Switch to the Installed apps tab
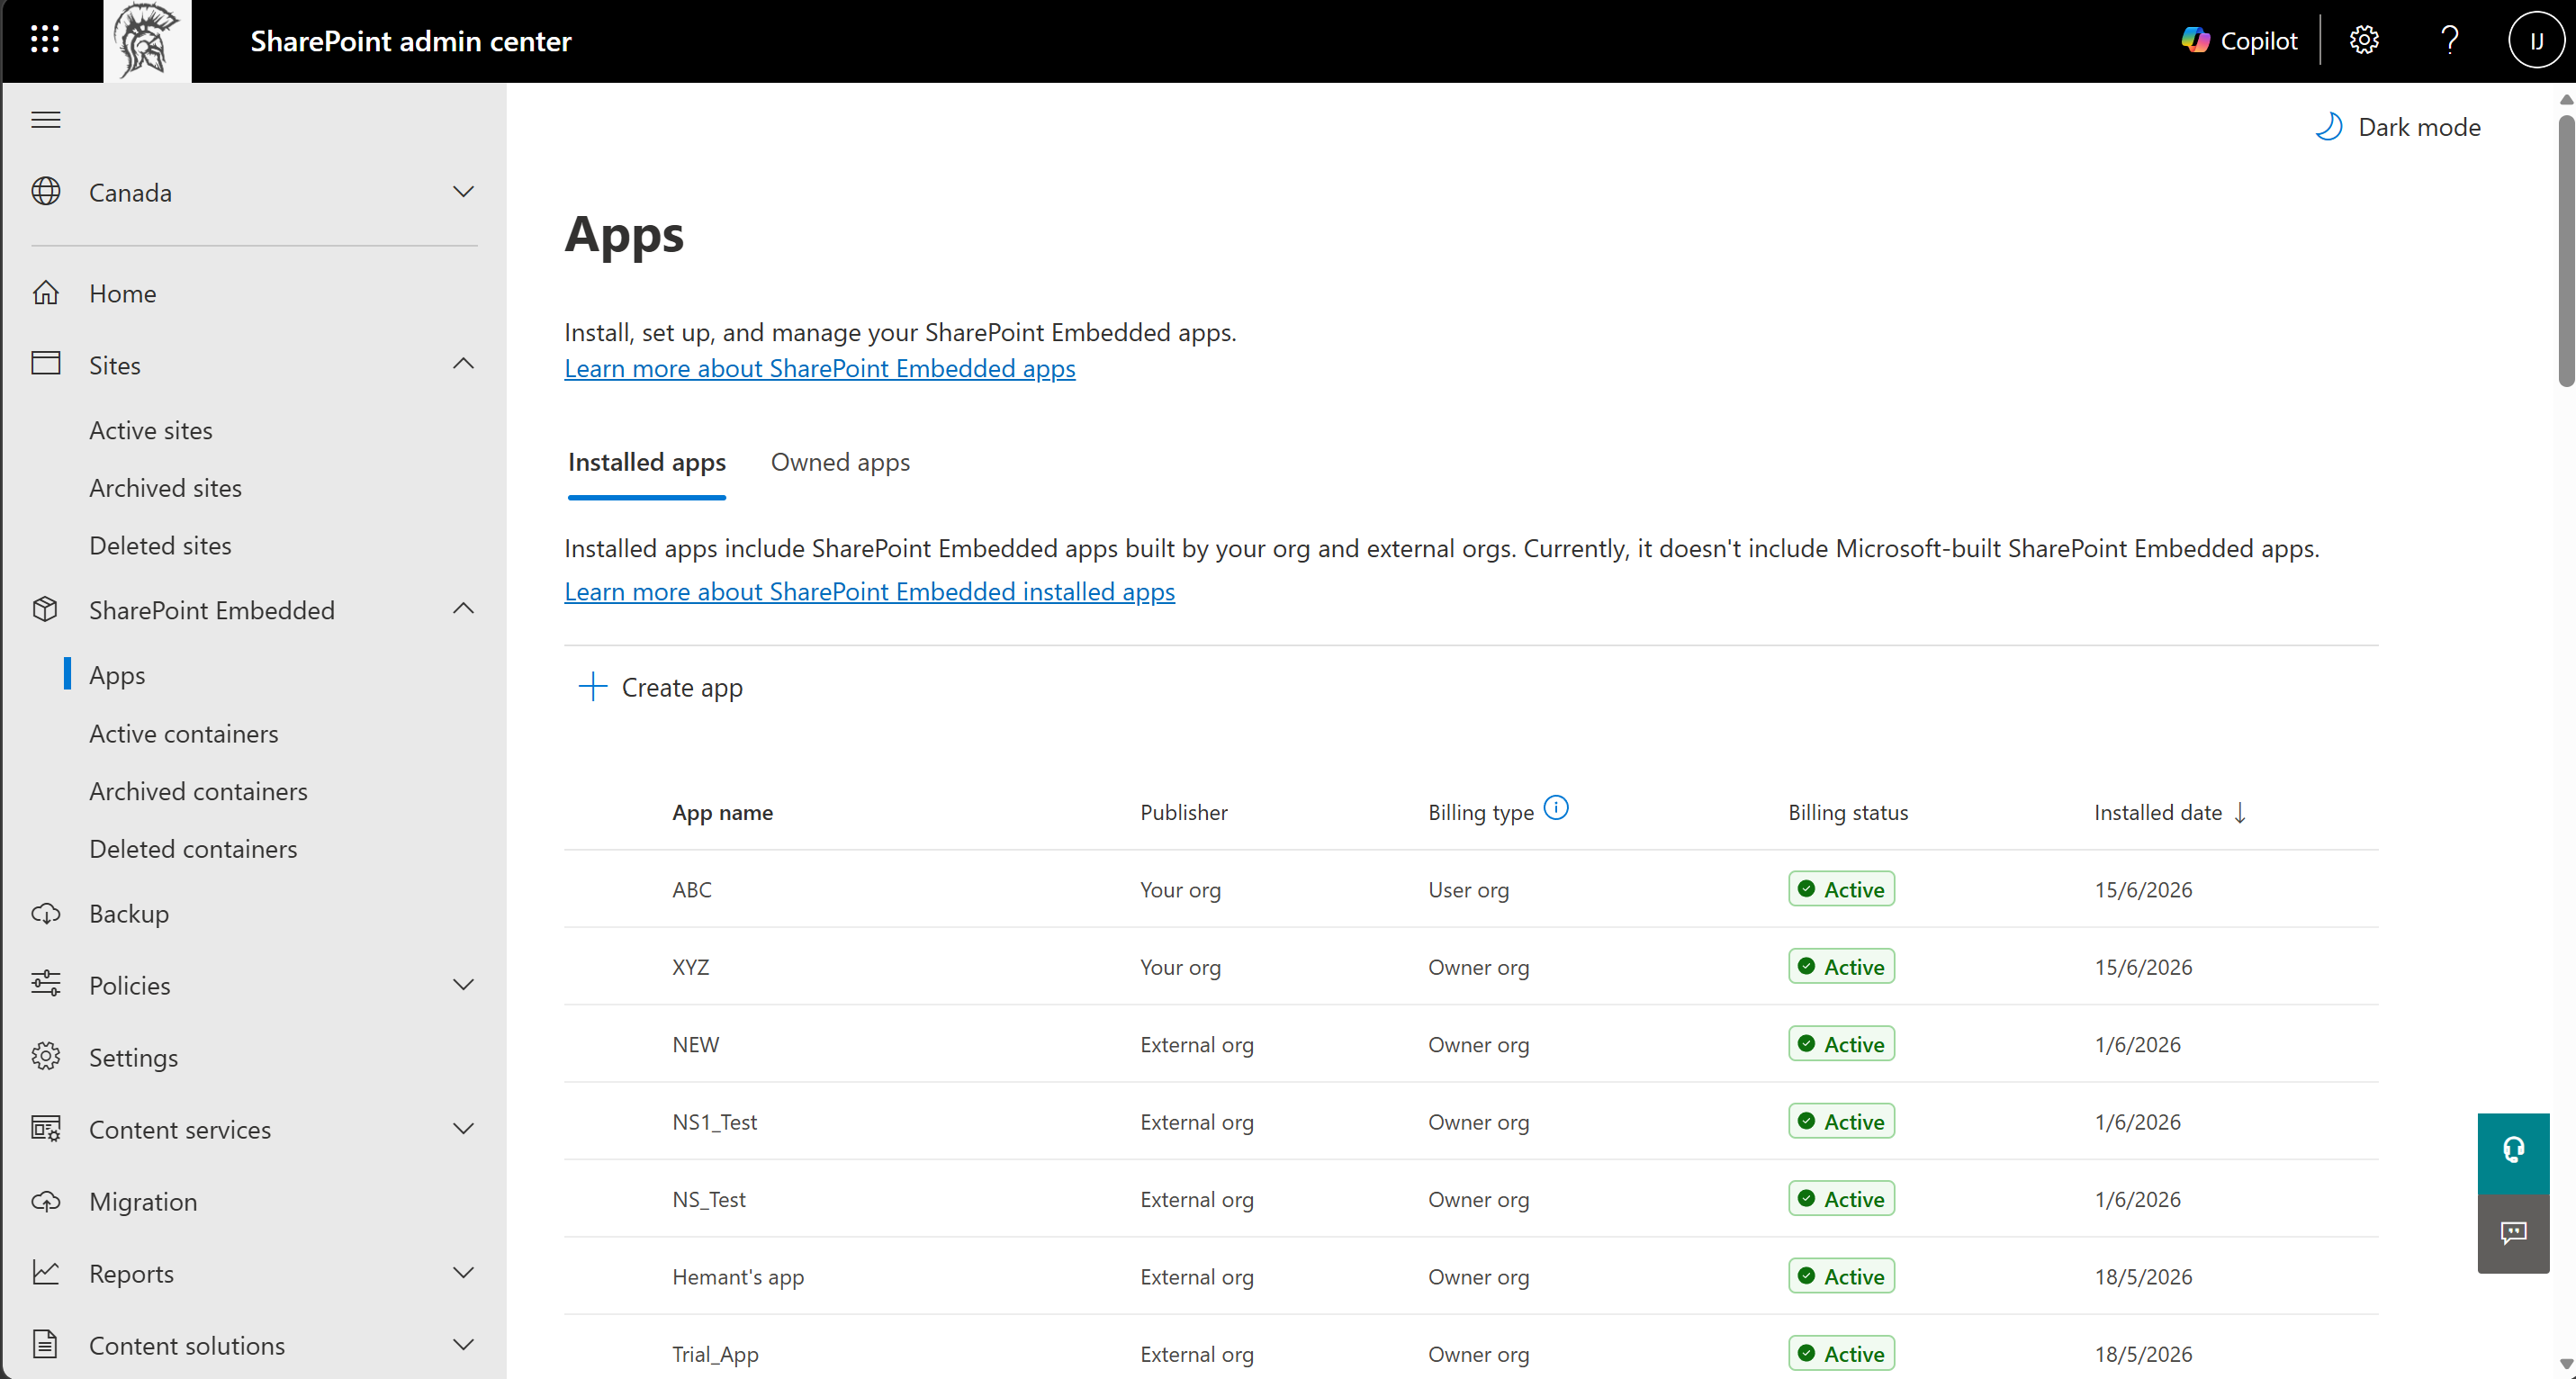Screen dimensions: 2576x1379 click(647, 463)
